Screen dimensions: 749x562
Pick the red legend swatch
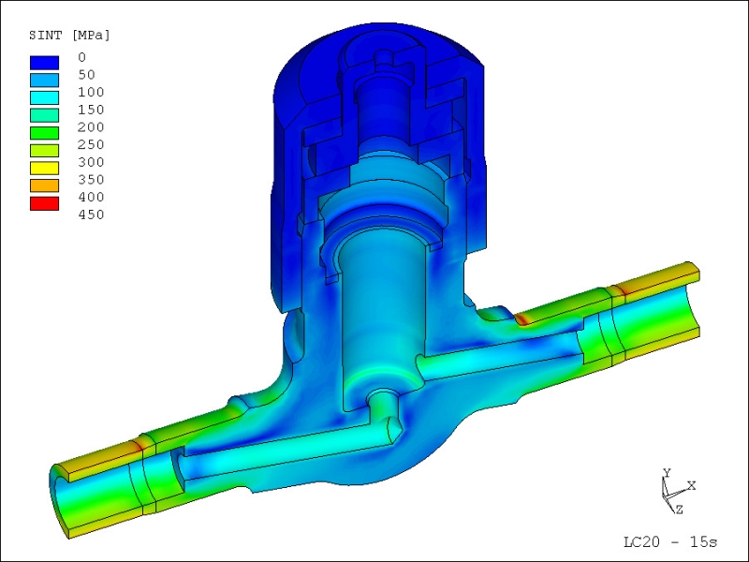click(x=44, y=203)
